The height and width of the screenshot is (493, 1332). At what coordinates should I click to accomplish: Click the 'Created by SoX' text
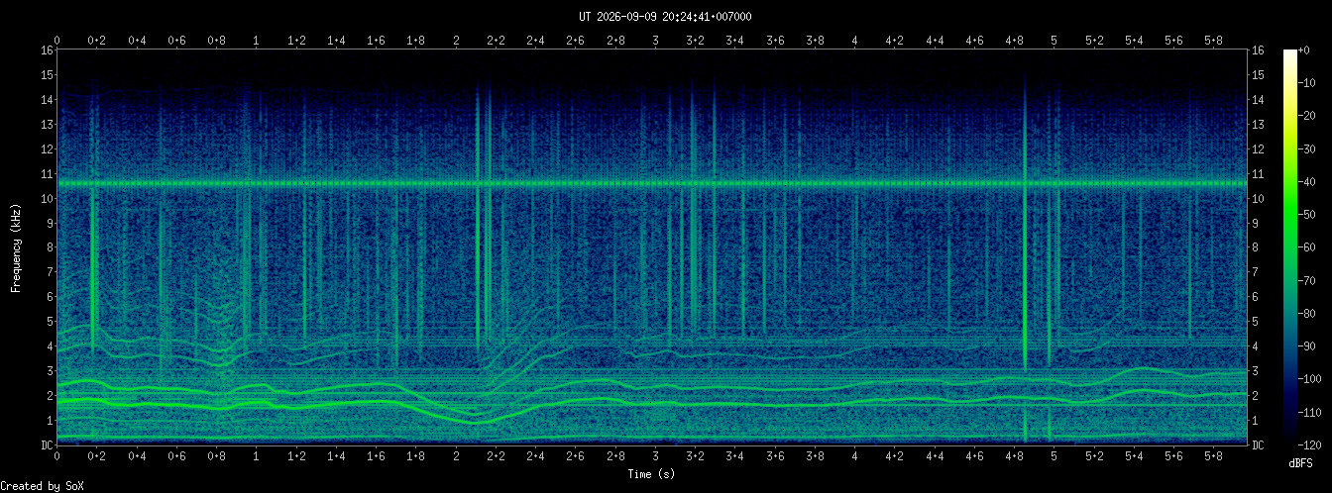[x=36, y=486]
